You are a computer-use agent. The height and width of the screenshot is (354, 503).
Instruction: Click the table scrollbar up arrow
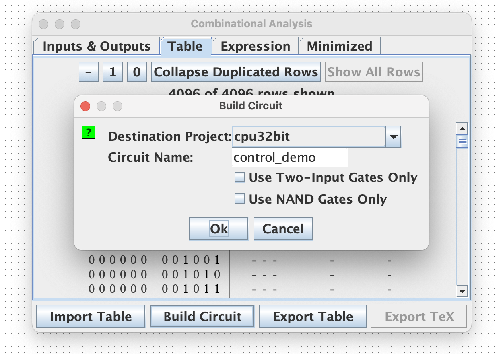[x=462, y=129]
